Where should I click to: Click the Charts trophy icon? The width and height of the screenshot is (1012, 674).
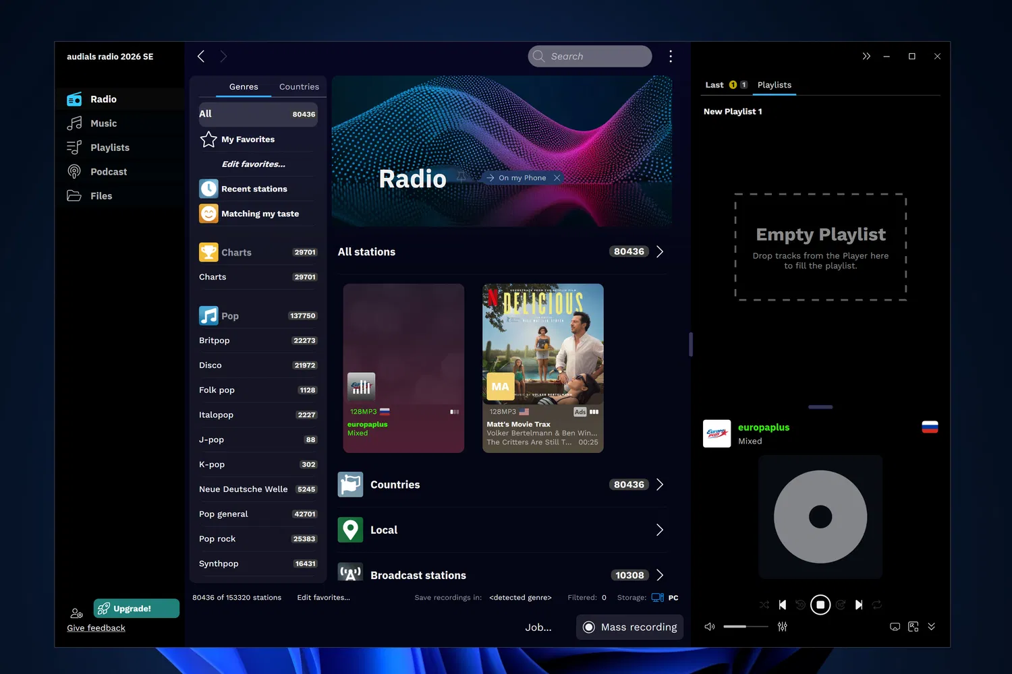point(208,252)
